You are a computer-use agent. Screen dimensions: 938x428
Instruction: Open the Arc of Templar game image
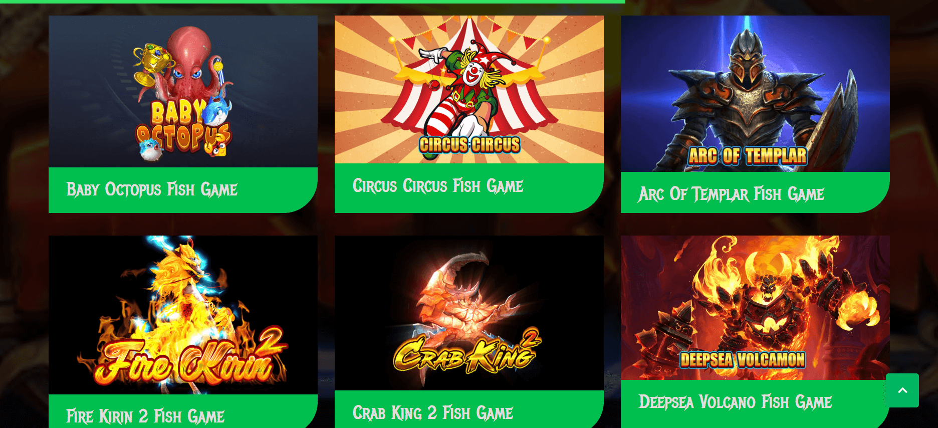(x=755, y=94)
